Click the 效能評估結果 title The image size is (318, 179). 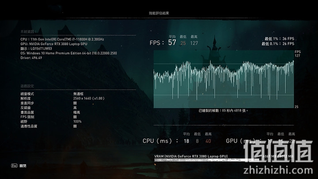pos(159,13)
